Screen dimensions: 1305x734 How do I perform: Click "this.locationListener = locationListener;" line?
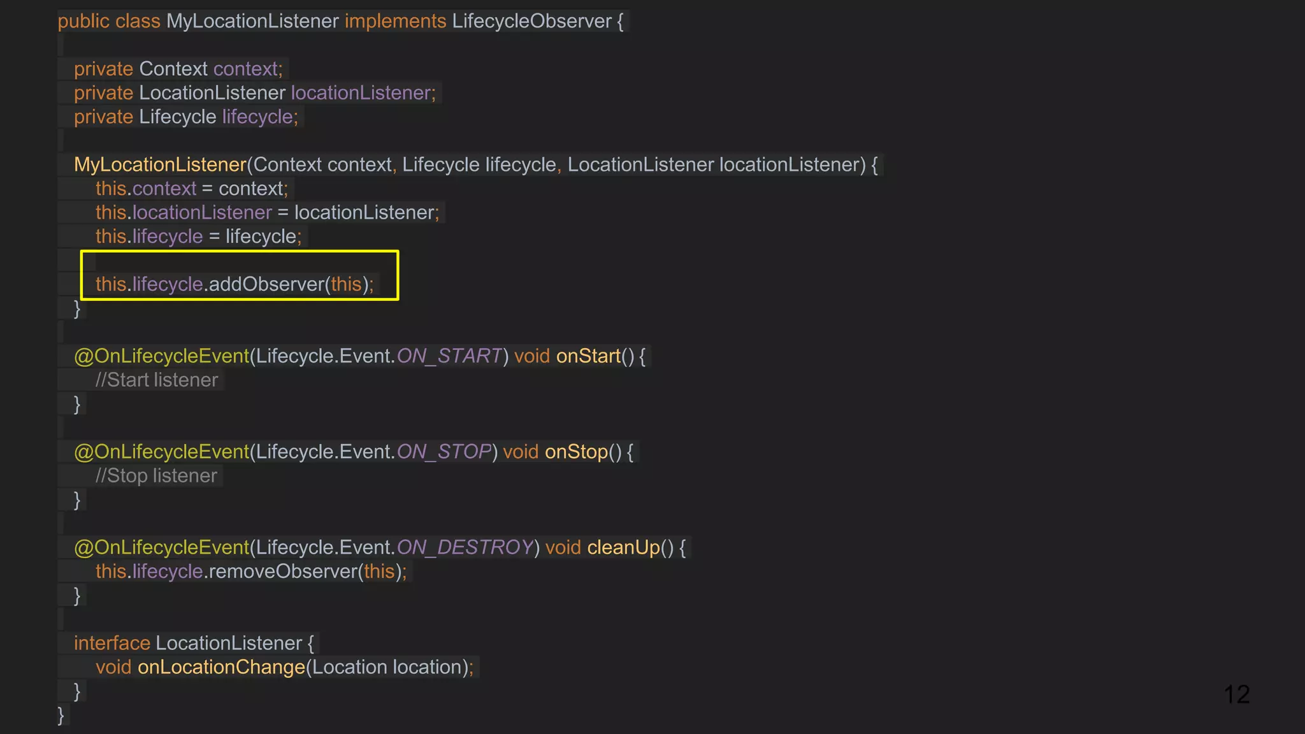coord(268,212)
